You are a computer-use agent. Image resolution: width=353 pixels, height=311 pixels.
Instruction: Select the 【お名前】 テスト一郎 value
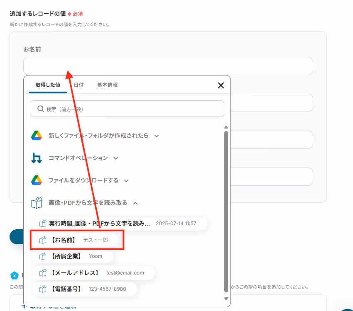pos(76,240)
